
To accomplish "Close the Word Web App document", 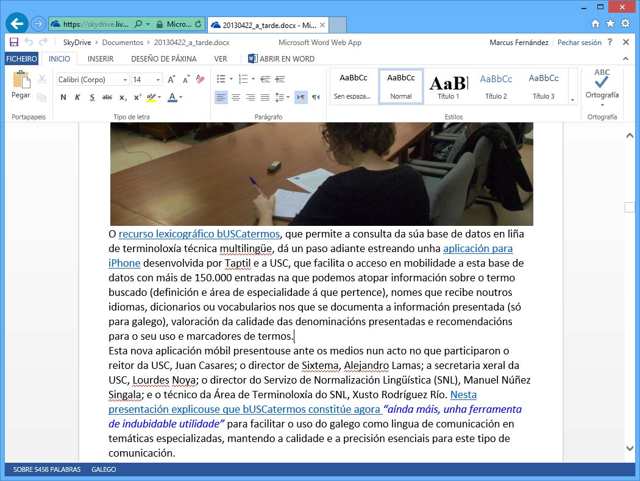I will coord(626,42).
